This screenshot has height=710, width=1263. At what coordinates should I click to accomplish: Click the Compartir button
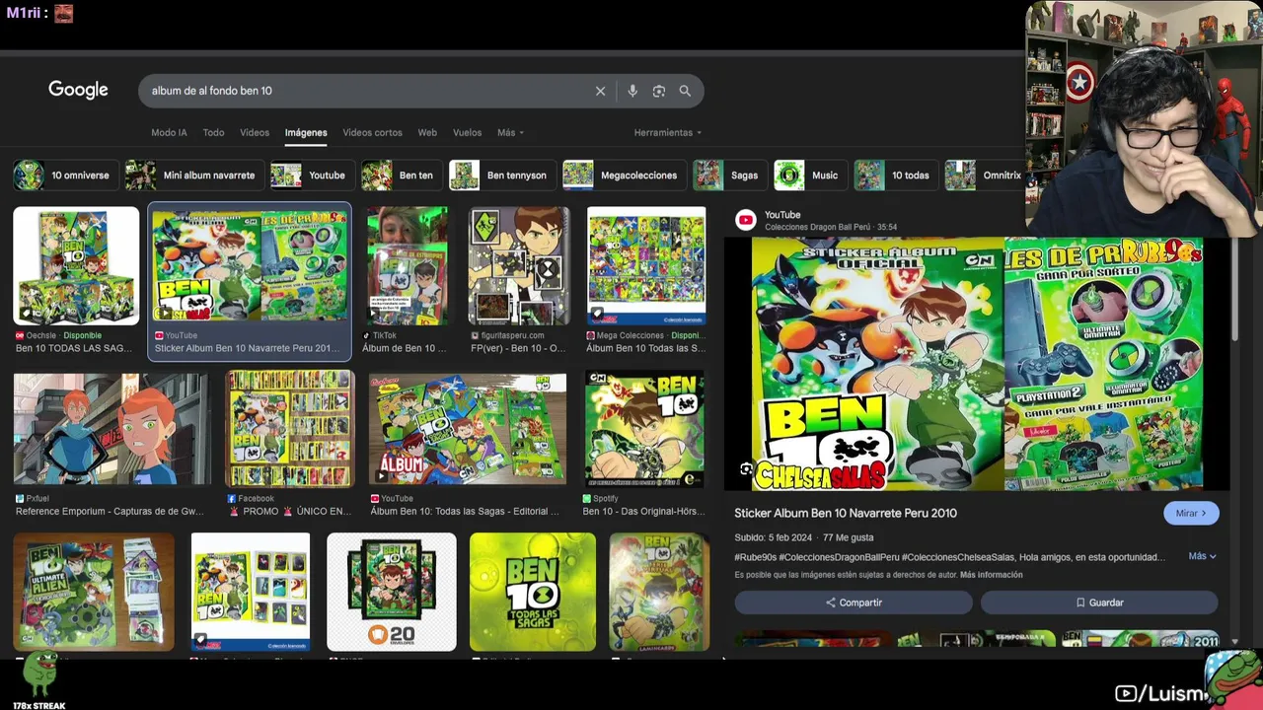click(x=854, y=603)
